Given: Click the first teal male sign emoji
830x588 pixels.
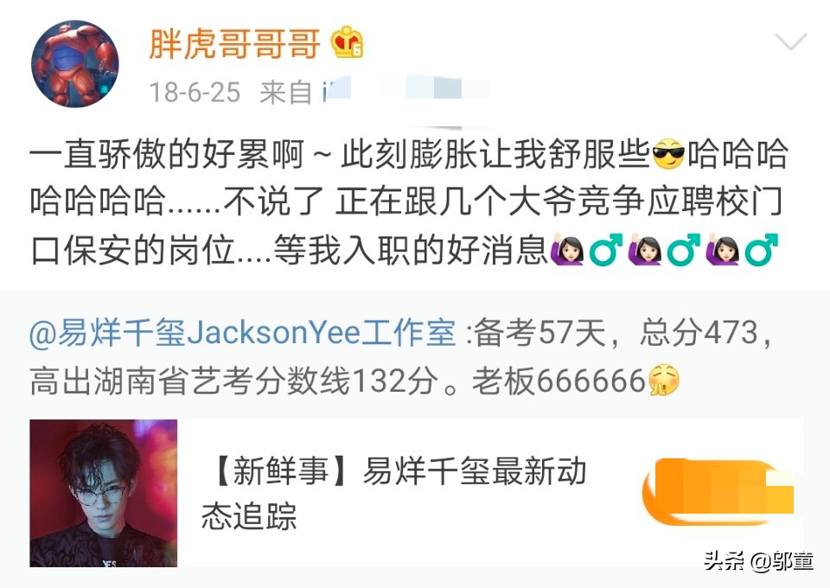Looking at the screenshot, I should pyautogui.click(x=605, y=249).
